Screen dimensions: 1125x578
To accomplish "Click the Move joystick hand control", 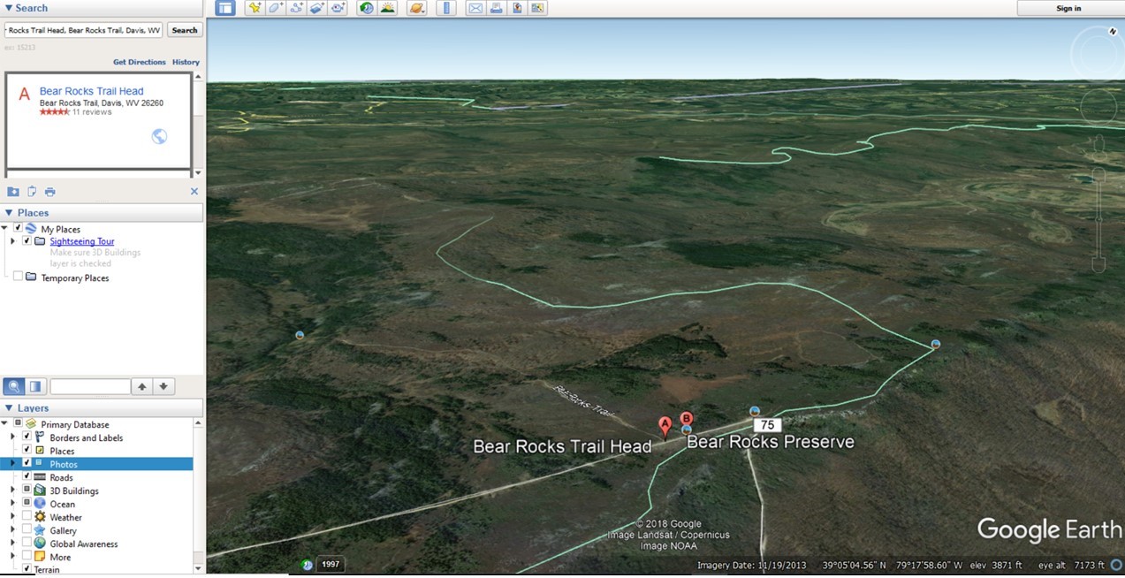I will 1098,106.
